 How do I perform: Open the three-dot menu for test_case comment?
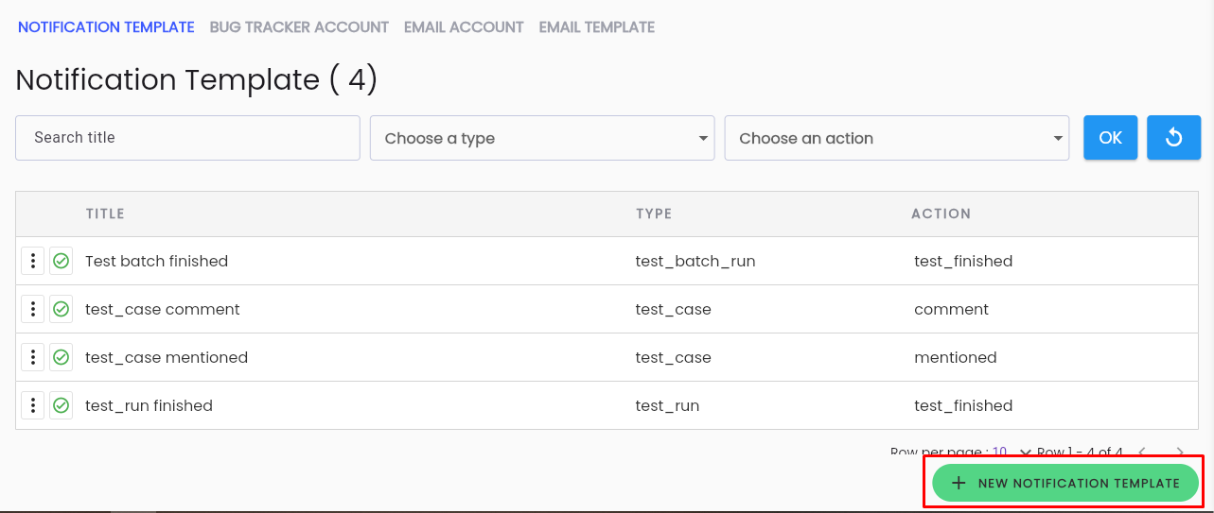coord(33,309)
